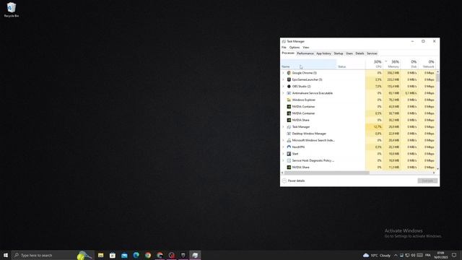462x260 pixels.
Task: Click the EpicGamesLauncher process icon
Action: (x=289, y=79)
